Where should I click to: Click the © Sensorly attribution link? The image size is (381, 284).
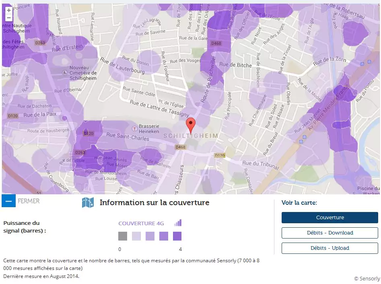367,278
